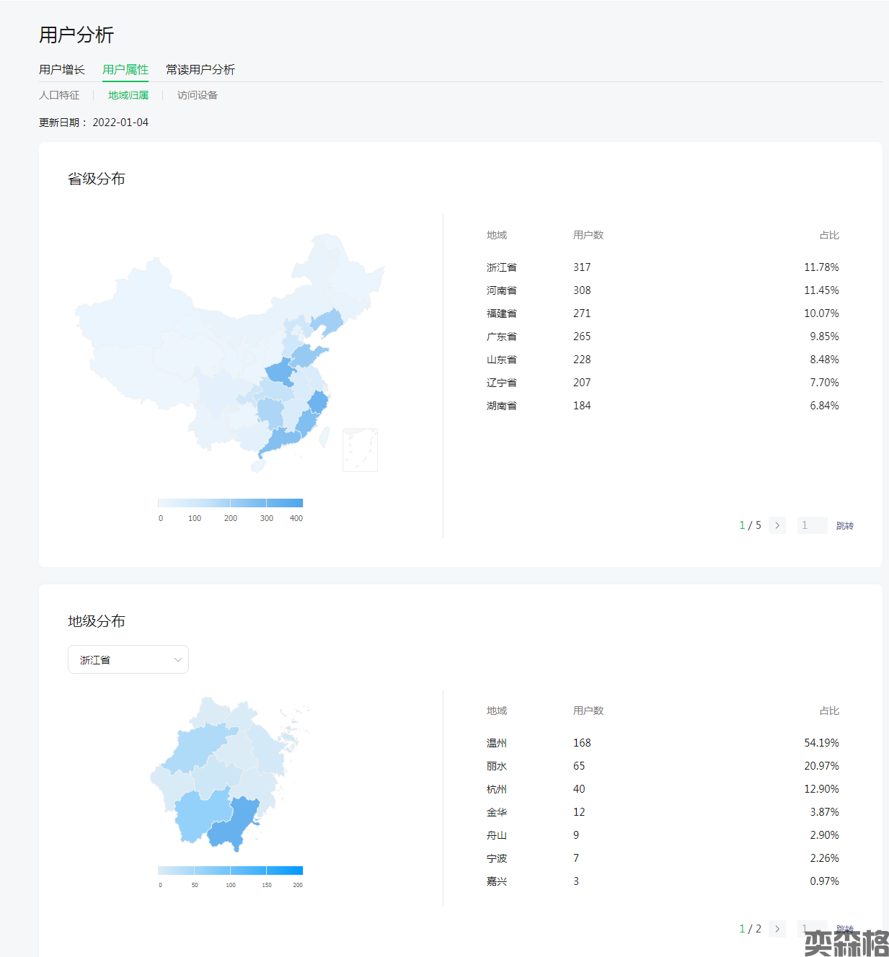Screen dimensions: 889x957
Task: Go to next page of city table
Action: click(777, 928)
